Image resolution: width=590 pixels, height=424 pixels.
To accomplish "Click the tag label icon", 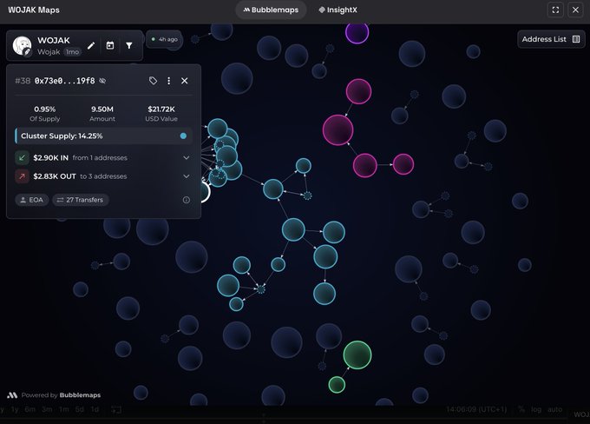I will [153, 81].
